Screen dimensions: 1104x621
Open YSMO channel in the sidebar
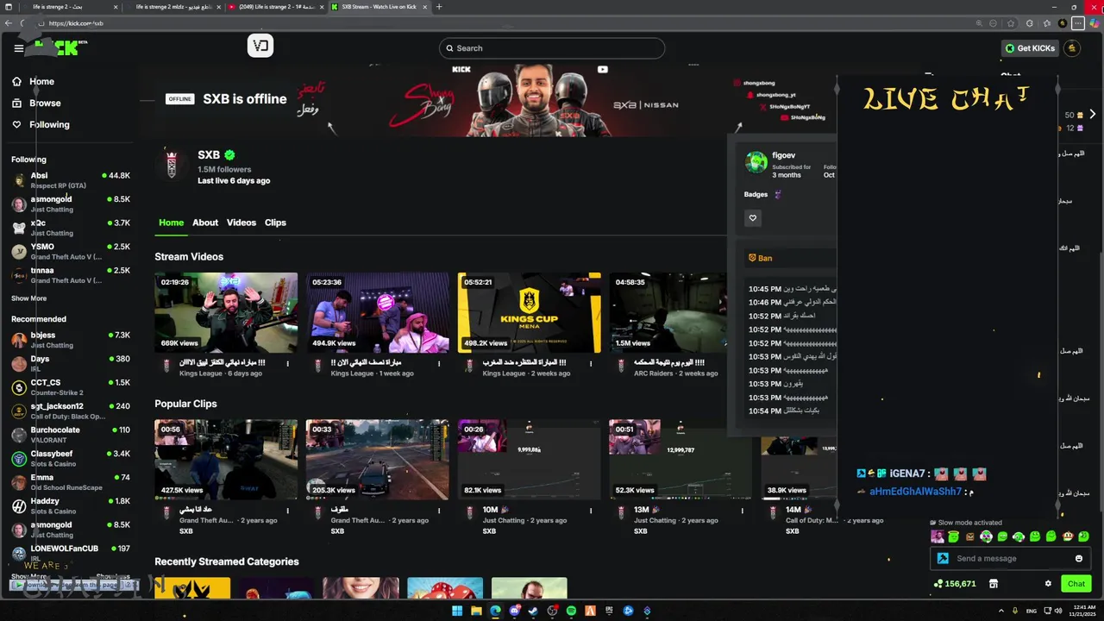point(71,251)
